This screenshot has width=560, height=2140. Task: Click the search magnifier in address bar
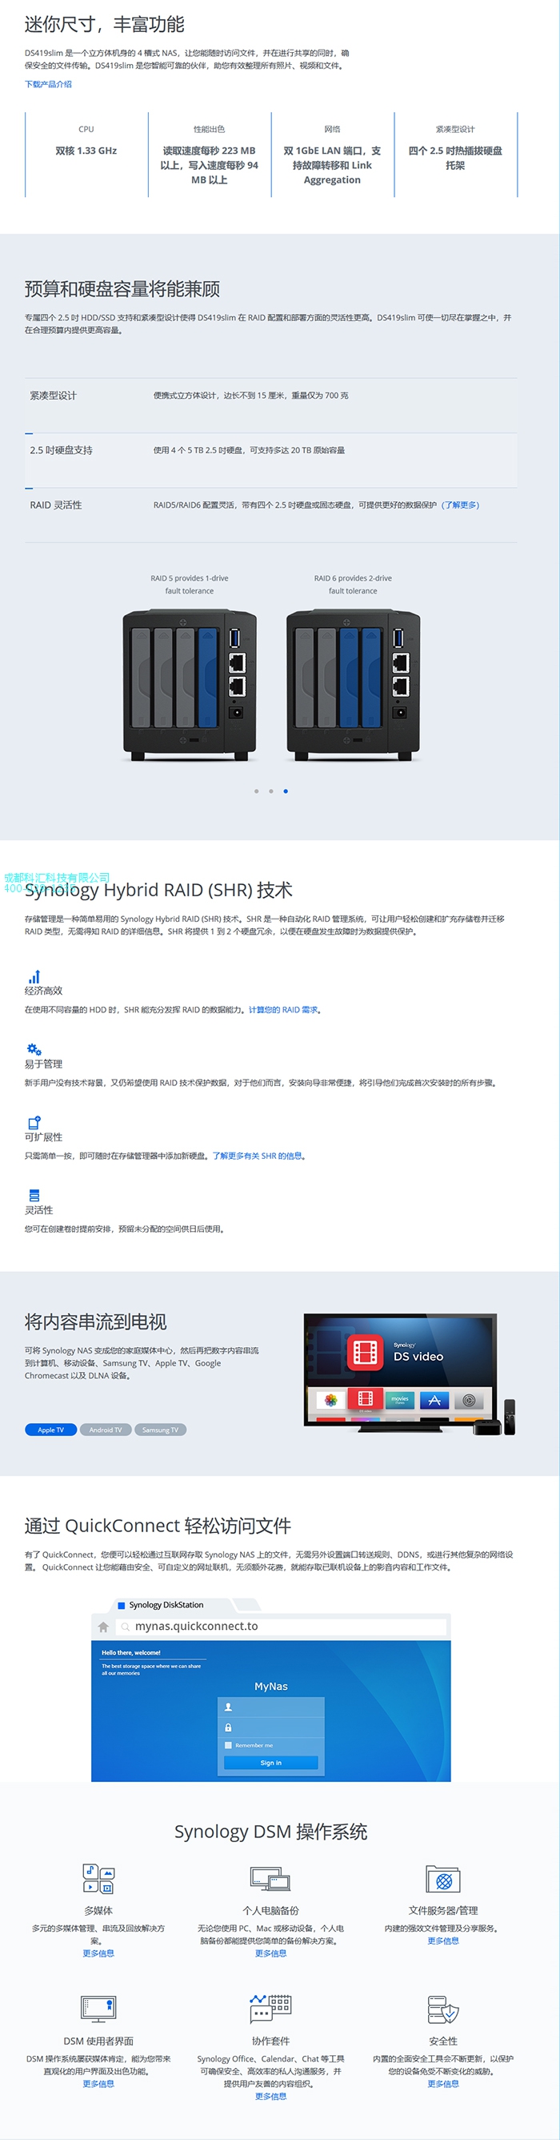pyautogui.click(x=126, y=1627)
